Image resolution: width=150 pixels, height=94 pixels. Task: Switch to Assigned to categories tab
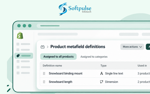(x=94, y=57)
